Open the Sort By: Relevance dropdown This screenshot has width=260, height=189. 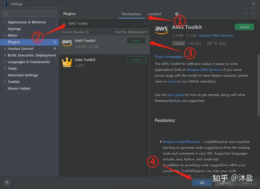(x=131, y=32)
